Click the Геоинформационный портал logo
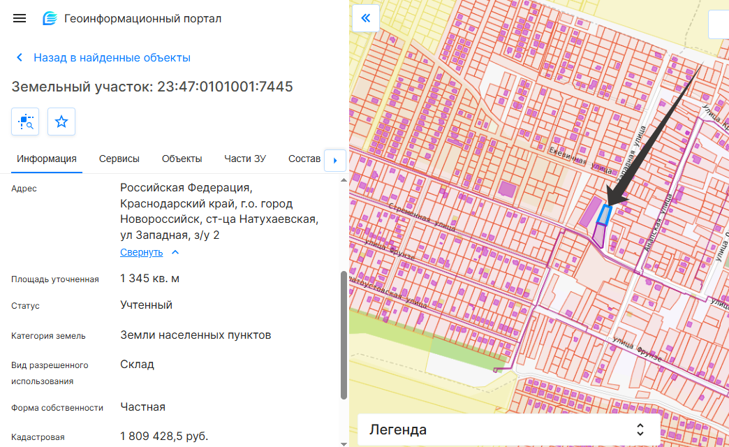 coord(50,18)
